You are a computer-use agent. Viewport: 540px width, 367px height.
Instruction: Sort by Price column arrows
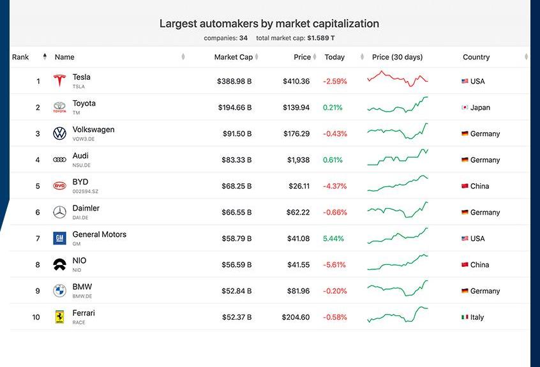point(315,56)
